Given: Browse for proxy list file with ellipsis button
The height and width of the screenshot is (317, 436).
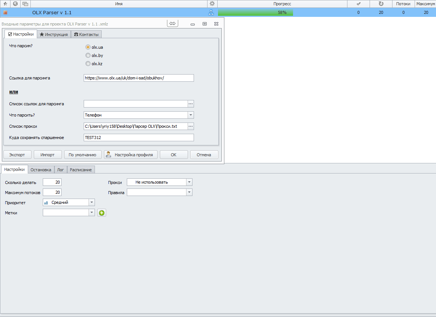Looking at the screenshot, I should (x=191, y=126).
